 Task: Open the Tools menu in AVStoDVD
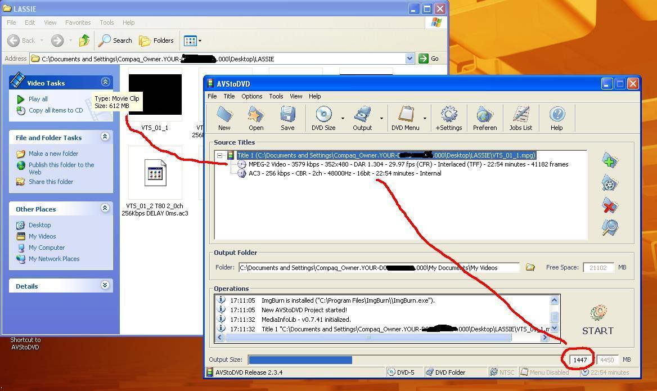(x=276, y=96)
